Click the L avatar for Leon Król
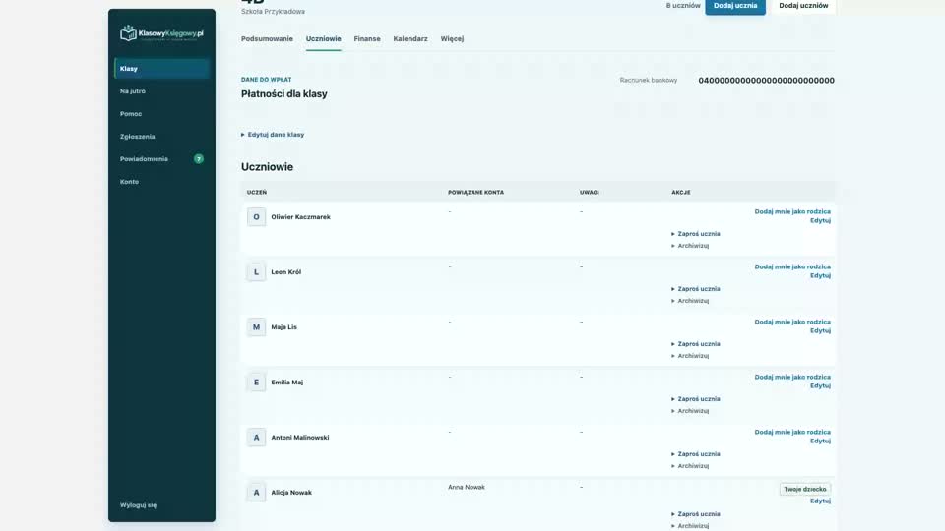945x531 pixels. [x=256, y=272]
